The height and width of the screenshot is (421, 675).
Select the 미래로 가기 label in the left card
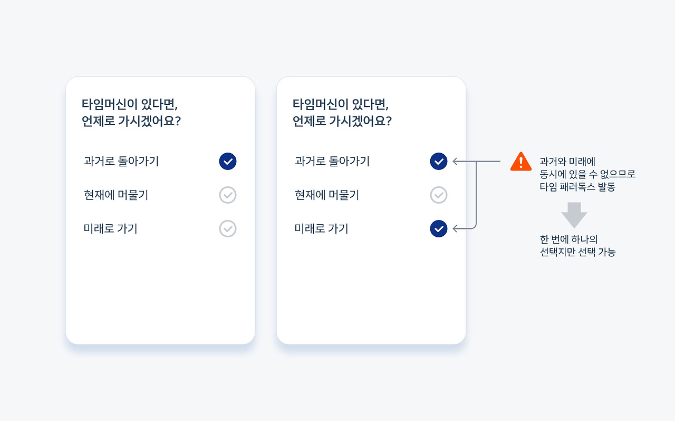[111, 229]
